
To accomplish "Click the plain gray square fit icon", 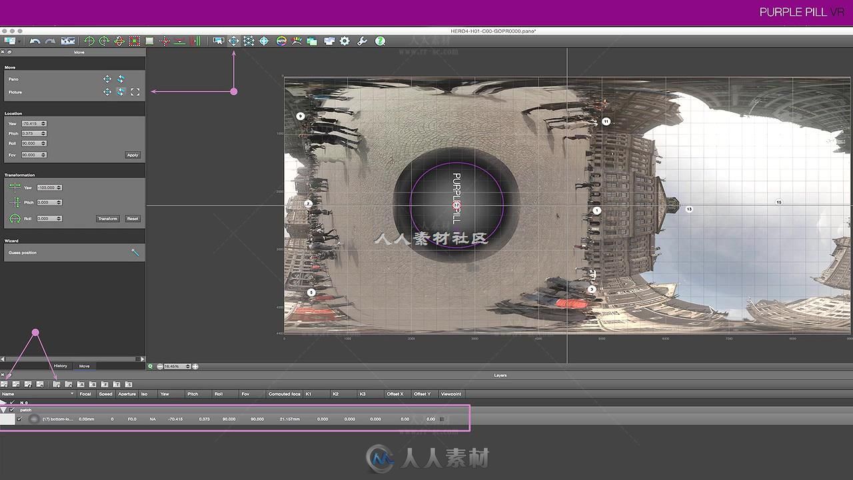I will [149, 41].
